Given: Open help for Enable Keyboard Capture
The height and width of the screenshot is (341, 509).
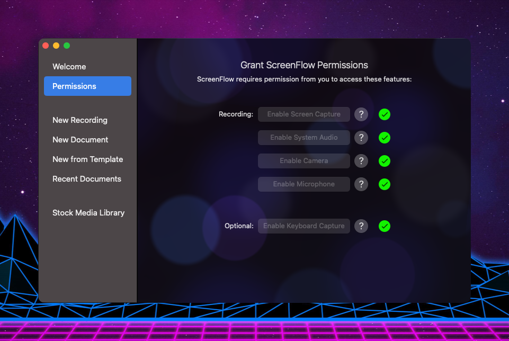Looking at the screenshot, I should pos(361,226).
